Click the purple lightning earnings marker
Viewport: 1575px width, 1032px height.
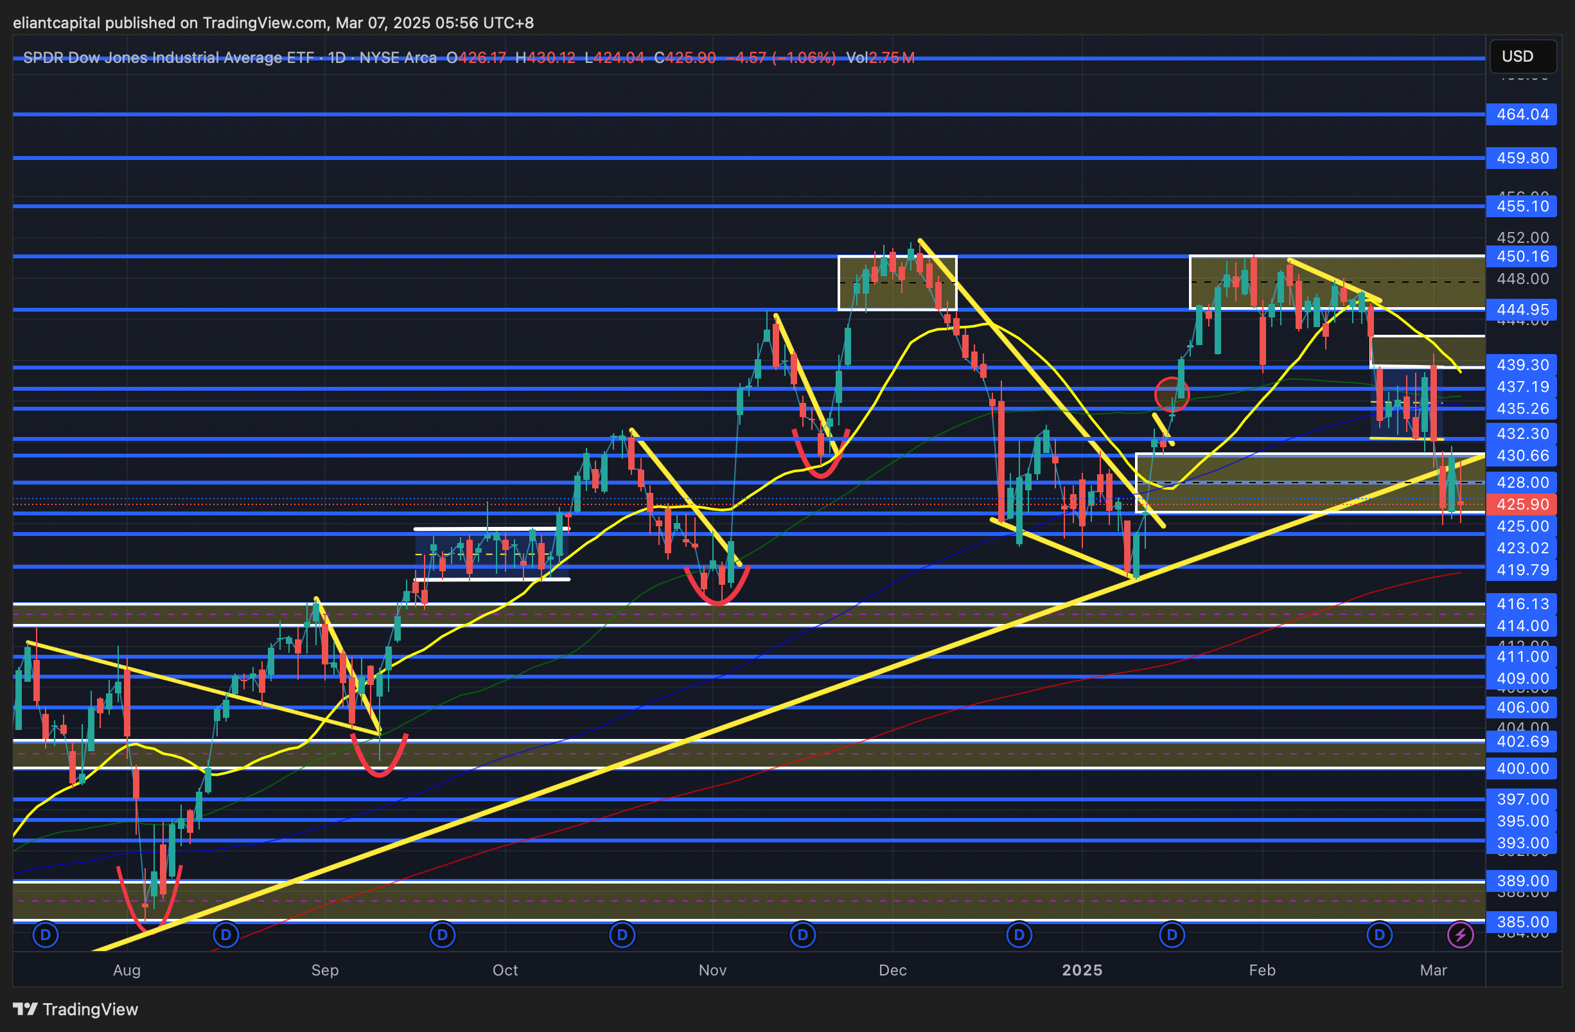click(1460, 936)
